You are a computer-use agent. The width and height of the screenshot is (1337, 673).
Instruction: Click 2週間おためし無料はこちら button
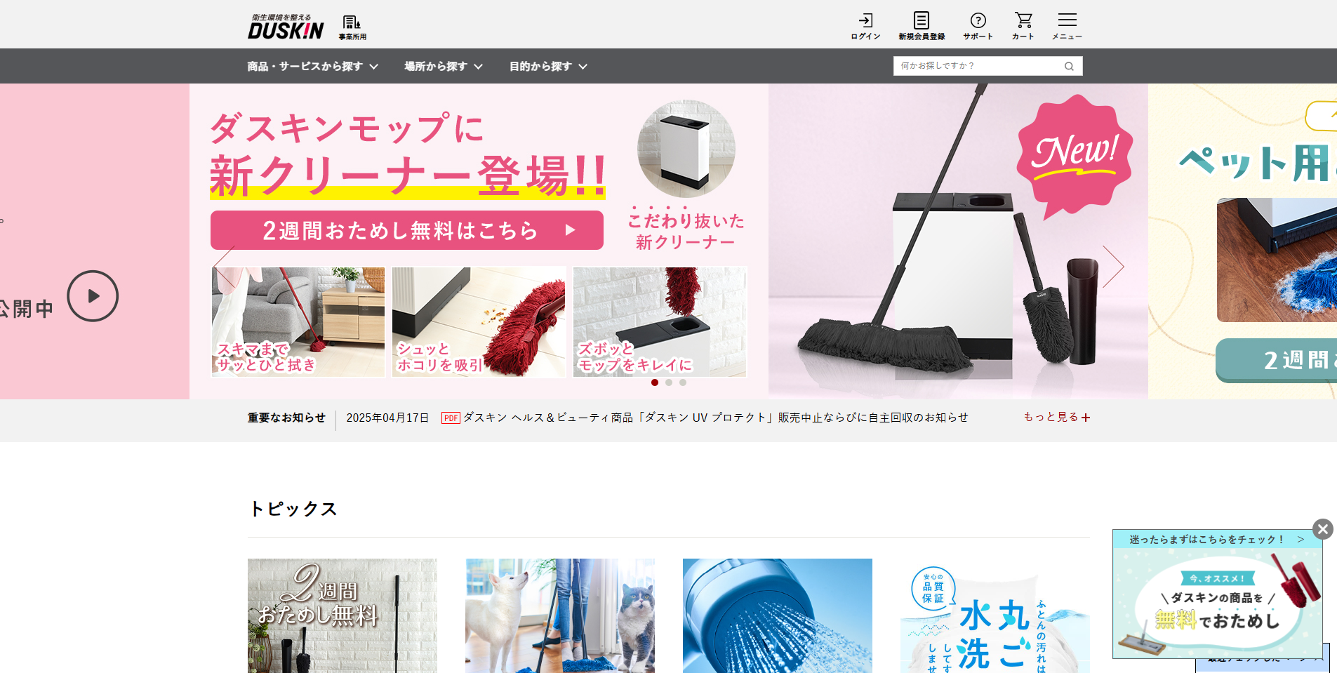(407, 230)
